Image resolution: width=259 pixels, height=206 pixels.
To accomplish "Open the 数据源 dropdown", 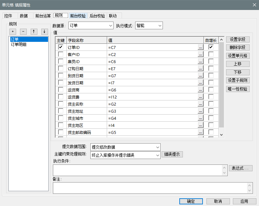I will click(91, 25).
